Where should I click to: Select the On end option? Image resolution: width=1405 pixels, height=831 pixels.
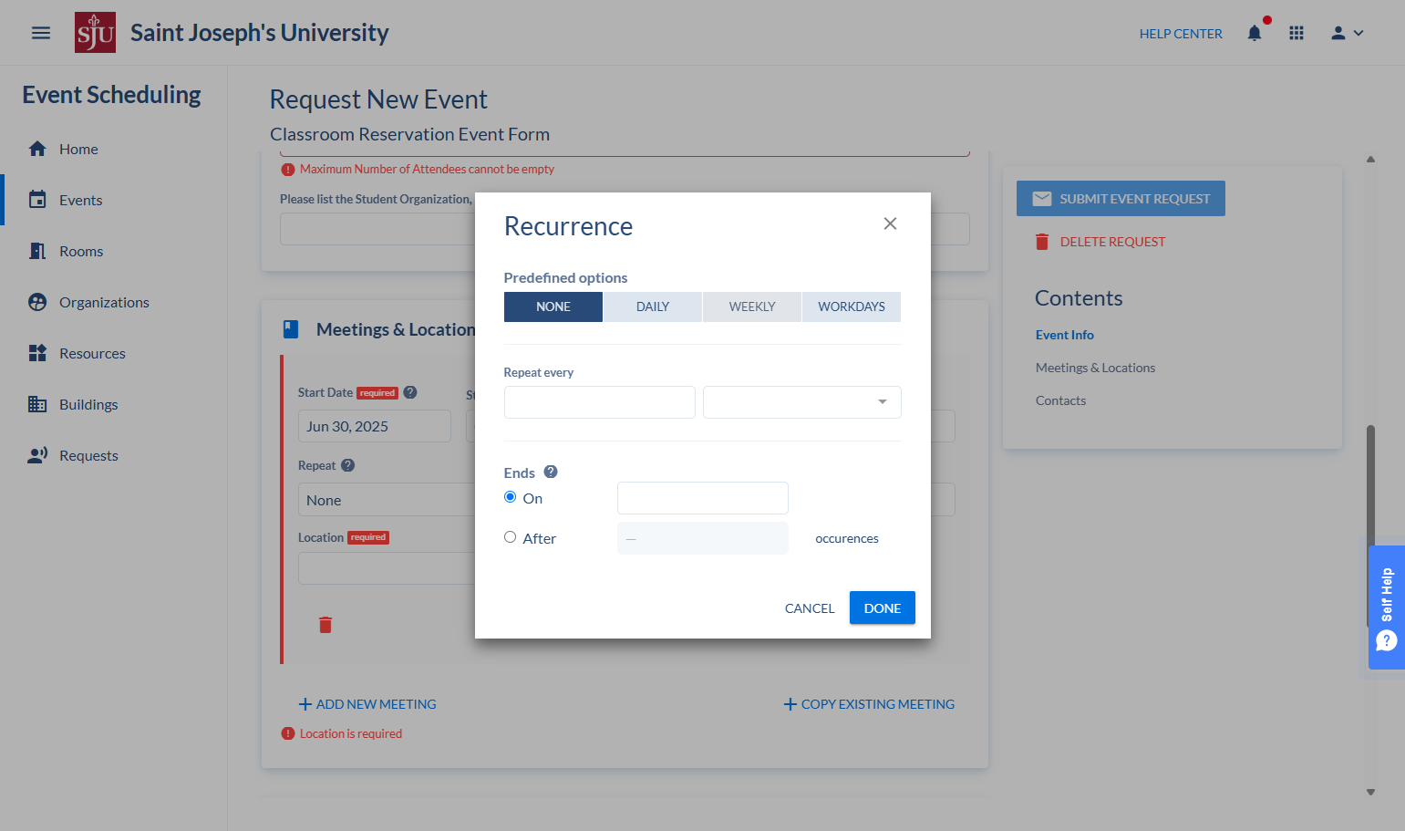[x=511, y=497]
